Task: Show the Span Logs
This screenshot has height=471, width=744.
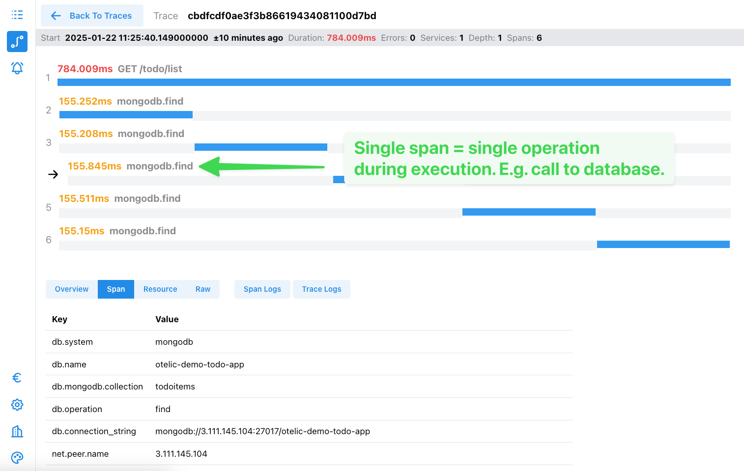Action: coord(262,289)
